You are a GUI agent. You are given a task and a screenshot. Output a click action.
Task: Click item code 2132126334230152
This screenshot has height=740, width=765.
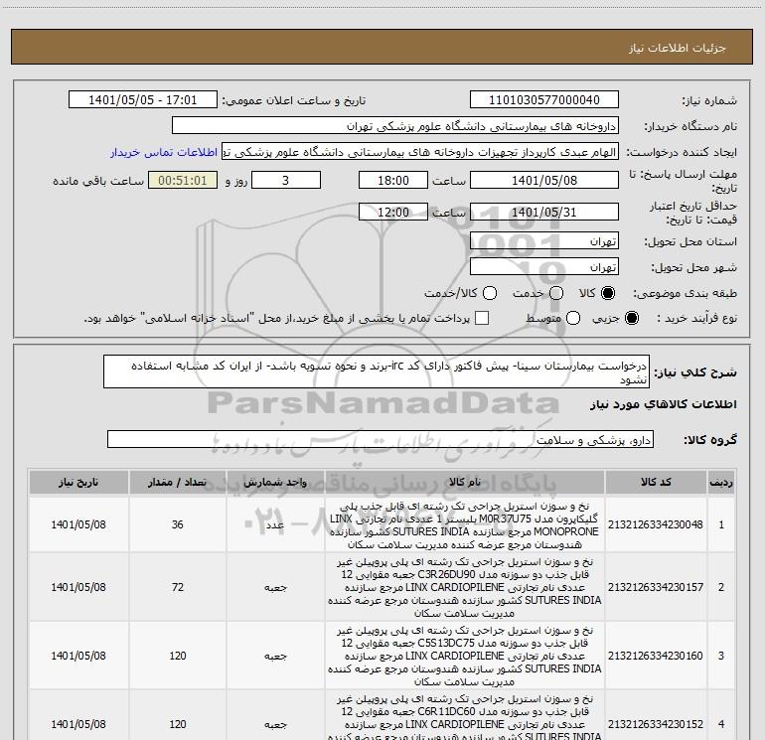tap(656, 724)
